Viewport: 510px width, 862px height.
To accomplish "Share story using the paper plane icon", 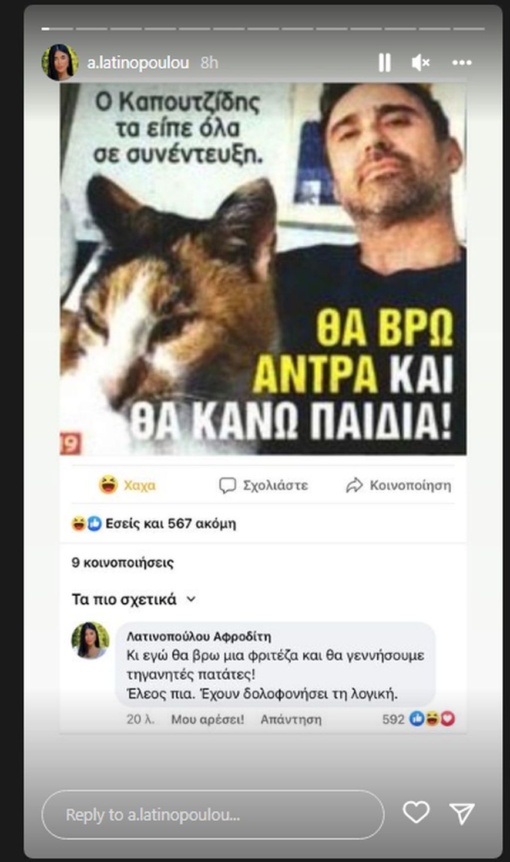I will point(462,813).
